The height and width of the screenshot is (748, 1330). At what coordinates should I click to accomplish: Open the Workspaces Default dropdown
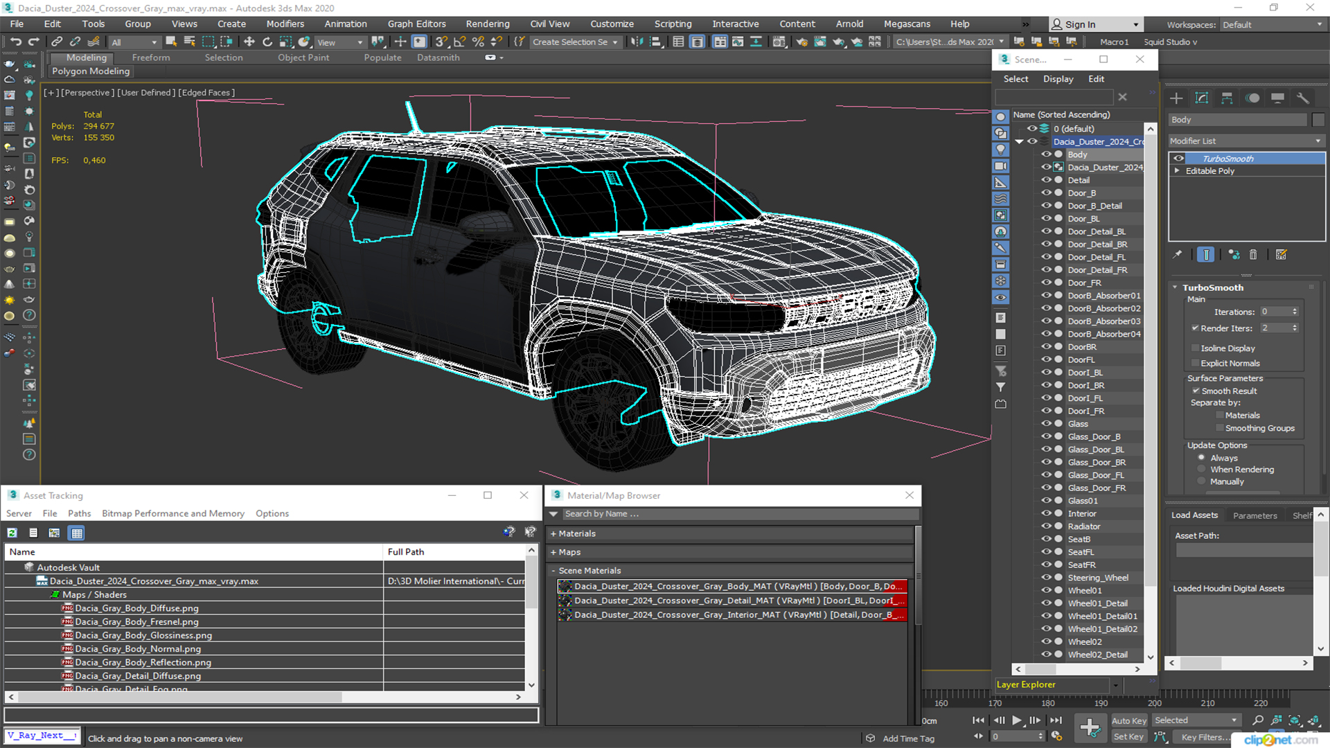pyautogui.click(x=1272, y=25)
